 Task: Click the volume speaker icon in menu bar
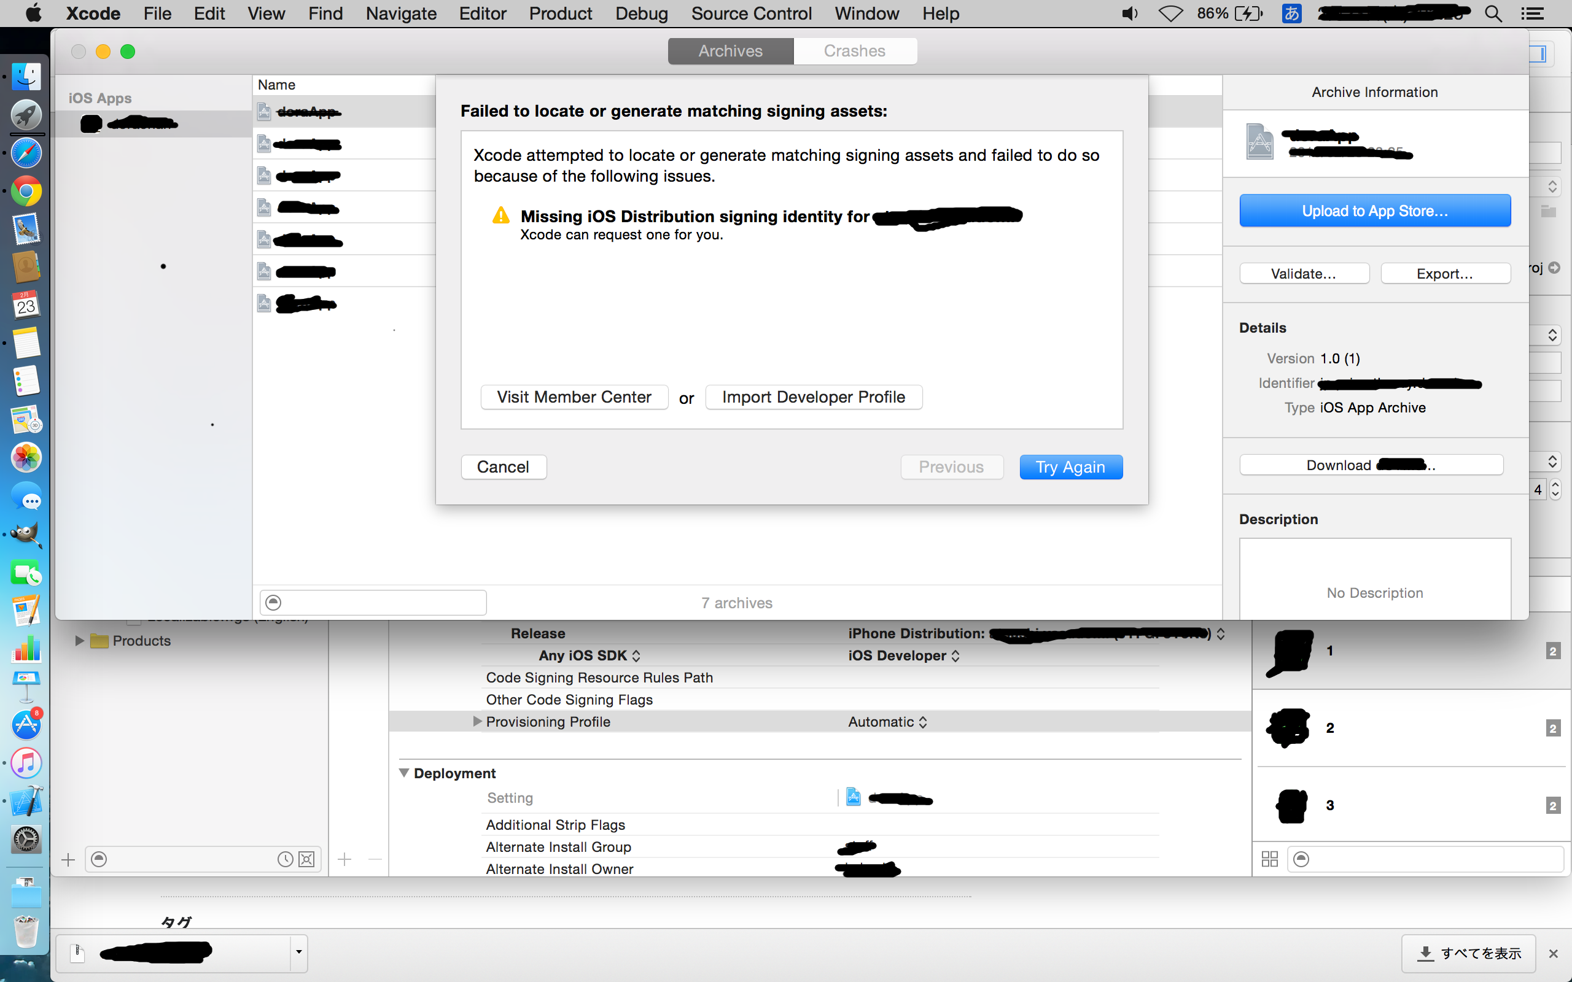1130,14
